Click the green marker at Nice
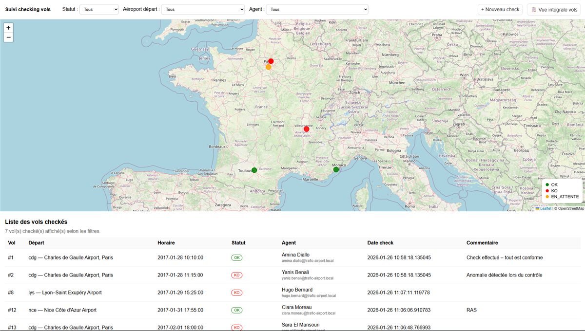Image resolution: width=585 pixels, height=331 pixels. [336, 169]
